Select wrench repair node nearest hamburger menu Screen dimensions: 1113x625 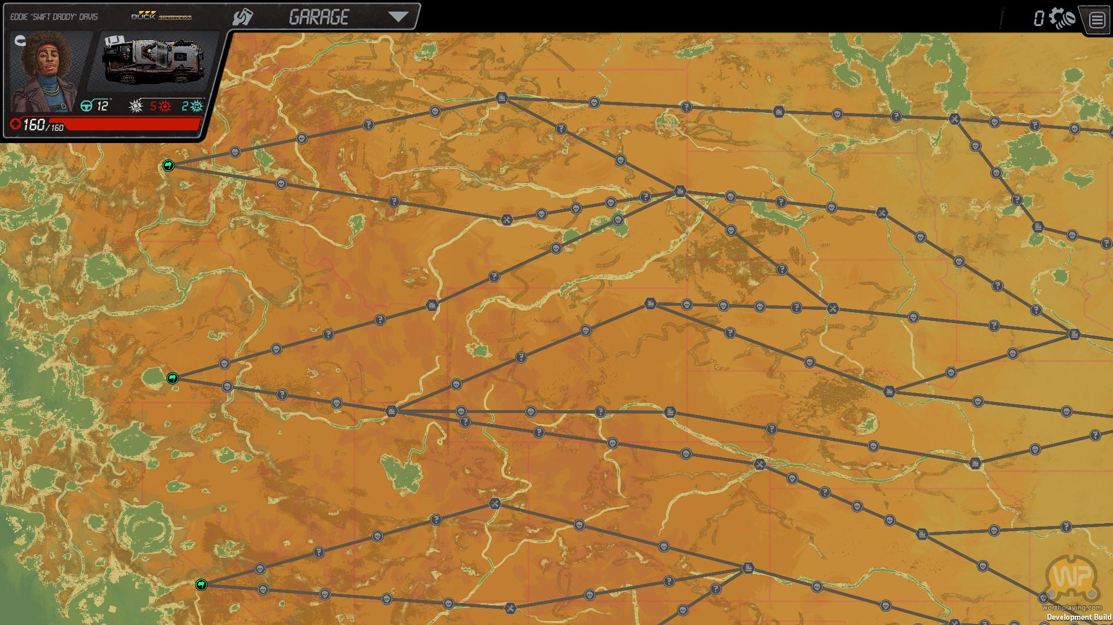(955, 119)
